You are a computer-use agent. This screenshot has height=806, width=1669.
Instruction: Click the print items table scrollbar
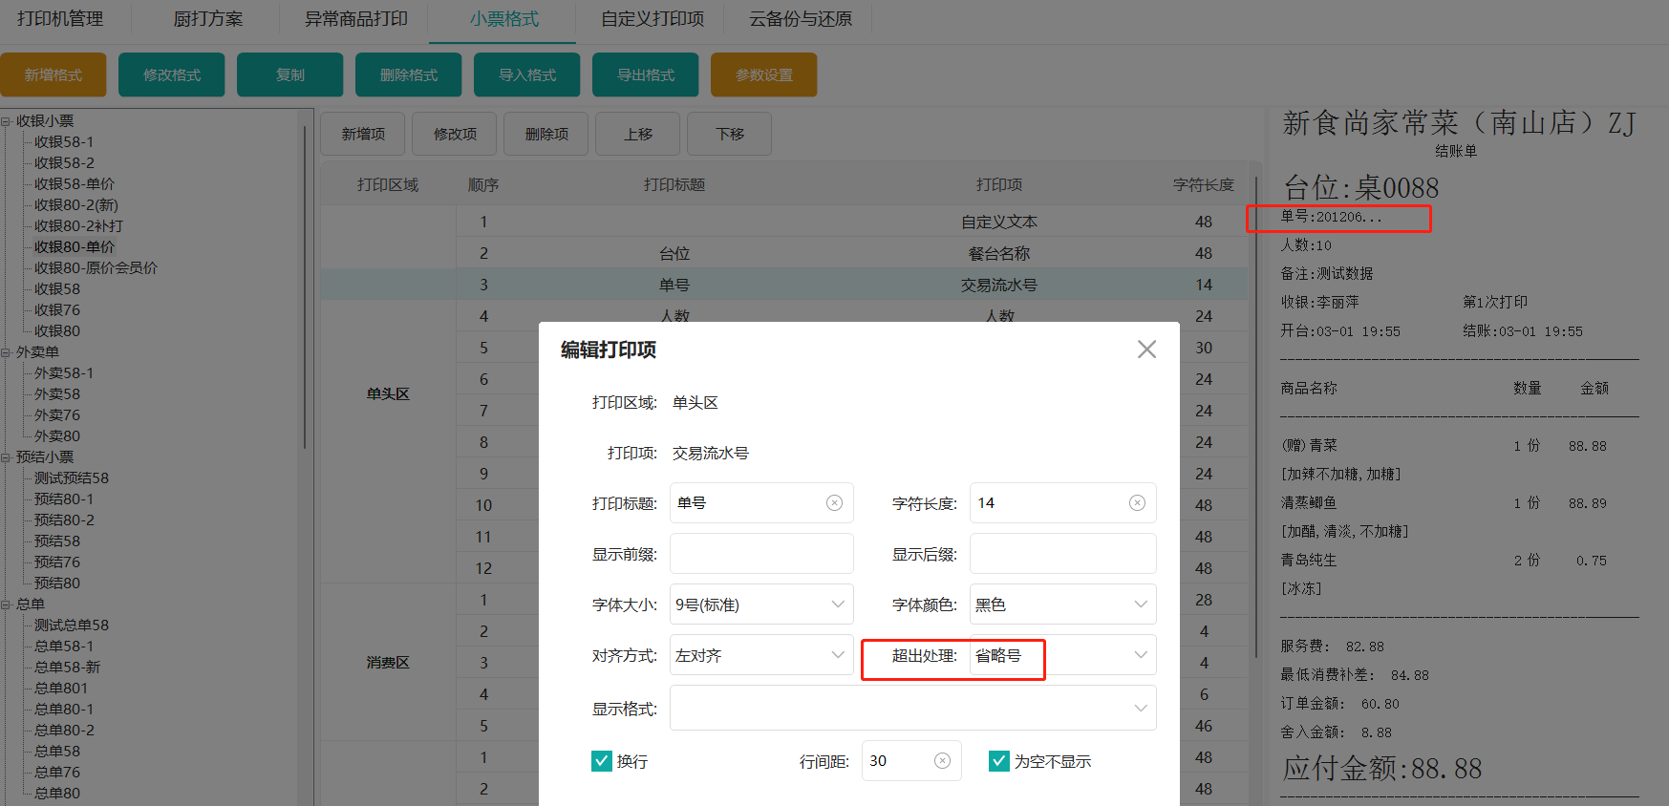tap(1255, 415)
